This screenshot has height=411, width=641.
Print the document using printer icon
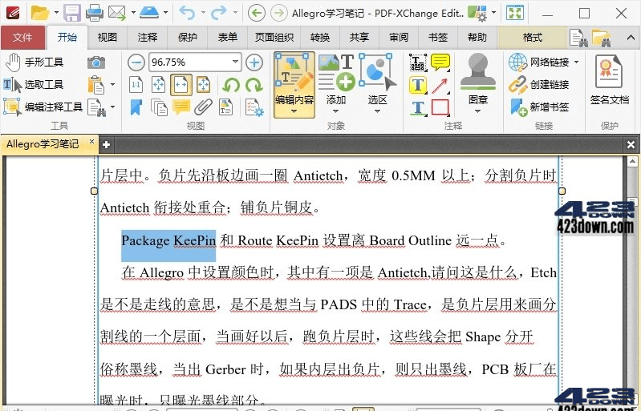(x=95, y=13)
